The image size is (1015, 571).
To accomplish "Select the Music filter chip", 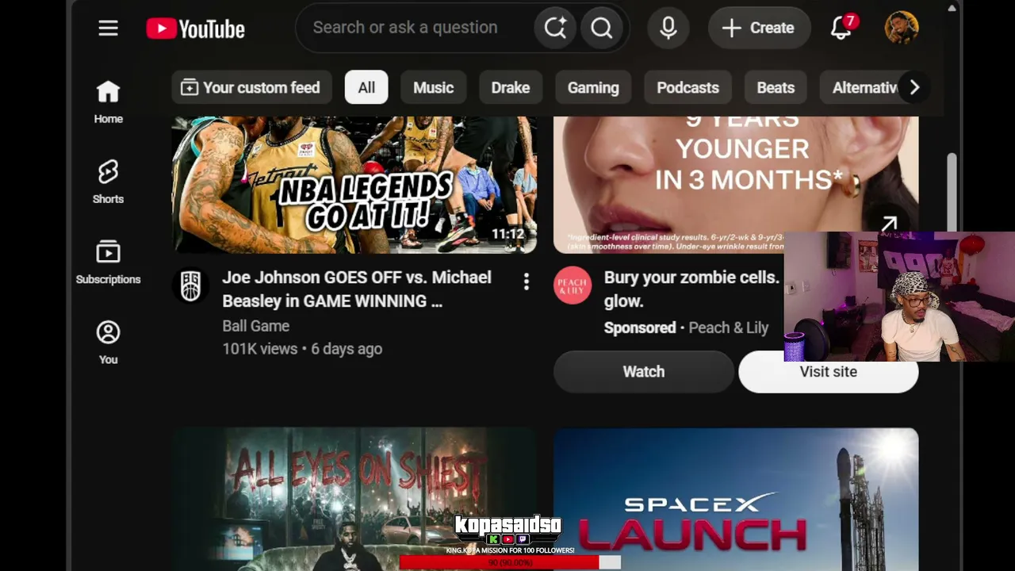I will 433,88.
